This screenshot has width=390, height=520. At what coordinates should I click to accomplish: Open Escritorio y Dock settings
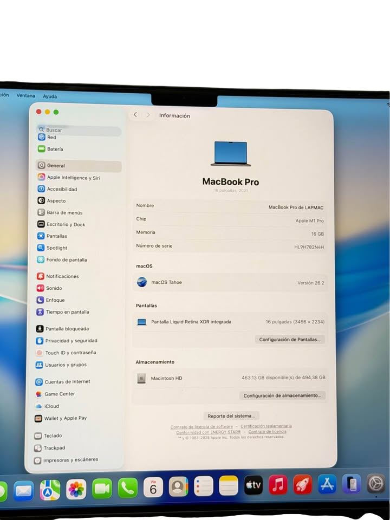click(x=61, y=224)
